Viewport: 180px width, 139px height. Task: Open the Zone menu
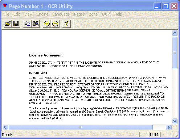pos(93,14)
